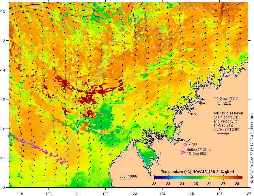Click the cyan 200/1000m isobath legend line

click(125, 179)
